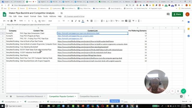This screenshot has height=108, width=192.
Task: Open the horizontal align dropdown
Action: [x=103, y=21]
